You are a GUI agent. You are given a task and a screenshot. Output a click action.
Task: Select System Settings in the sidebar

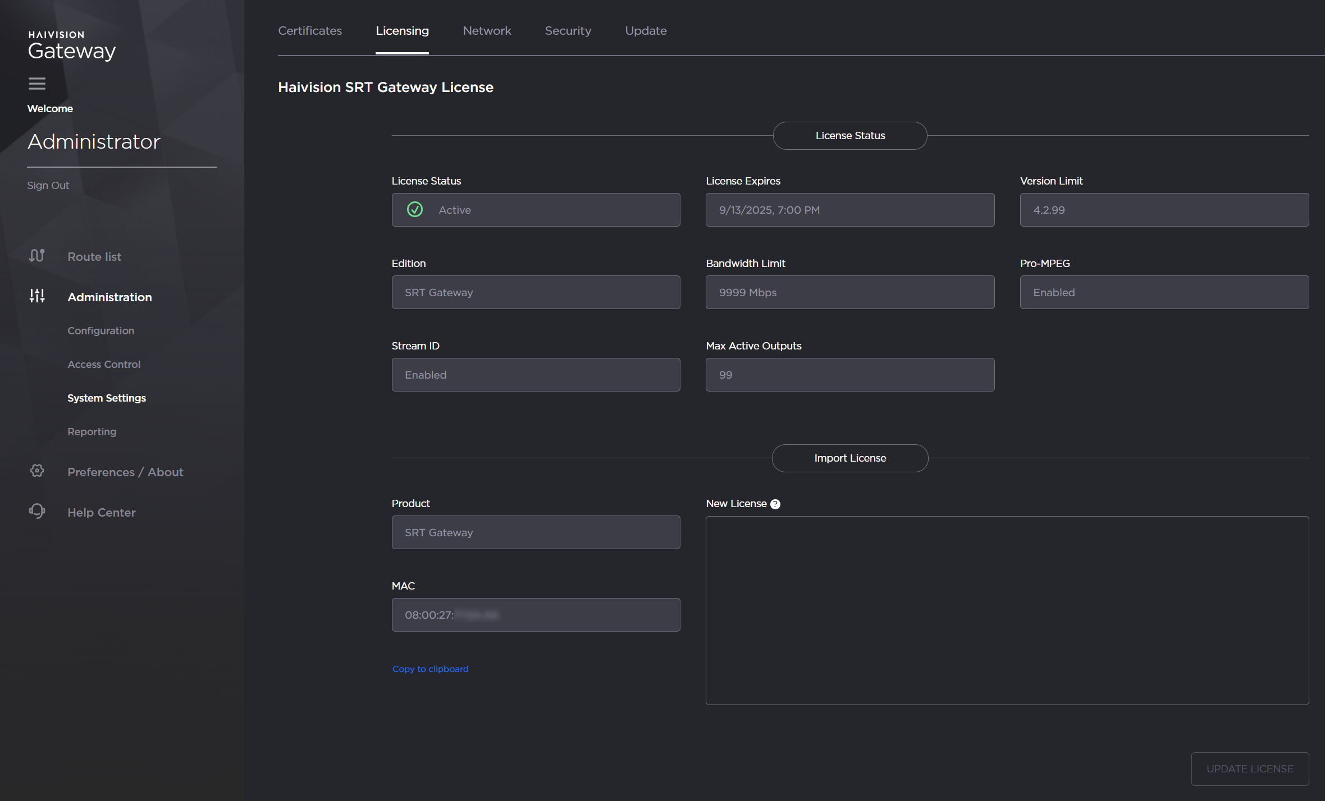[107, 398]
